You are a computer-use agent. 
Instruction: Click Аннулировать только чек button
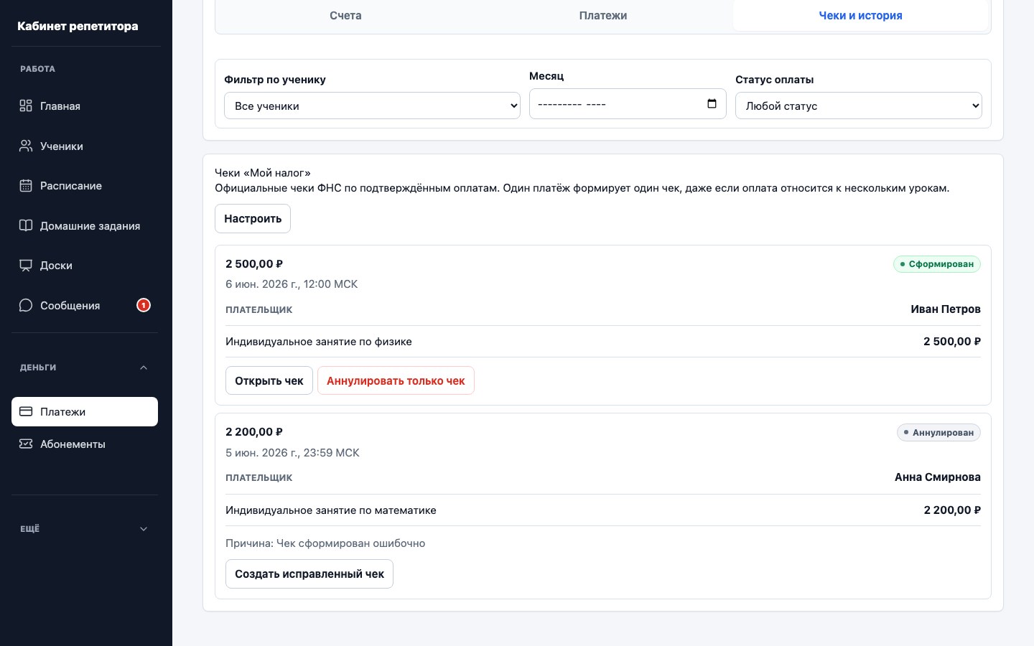[396, 380]
